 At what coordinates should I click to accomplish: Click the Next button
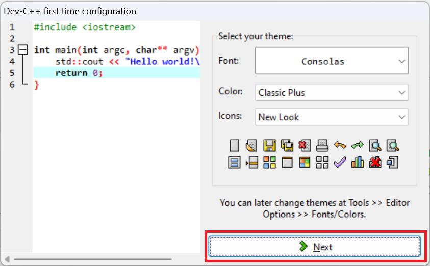tap(315, 247)
